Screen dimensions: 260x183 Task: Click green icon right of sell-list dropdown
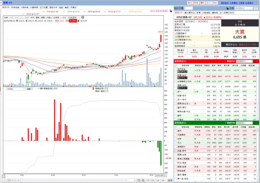[x=255, y=123]
